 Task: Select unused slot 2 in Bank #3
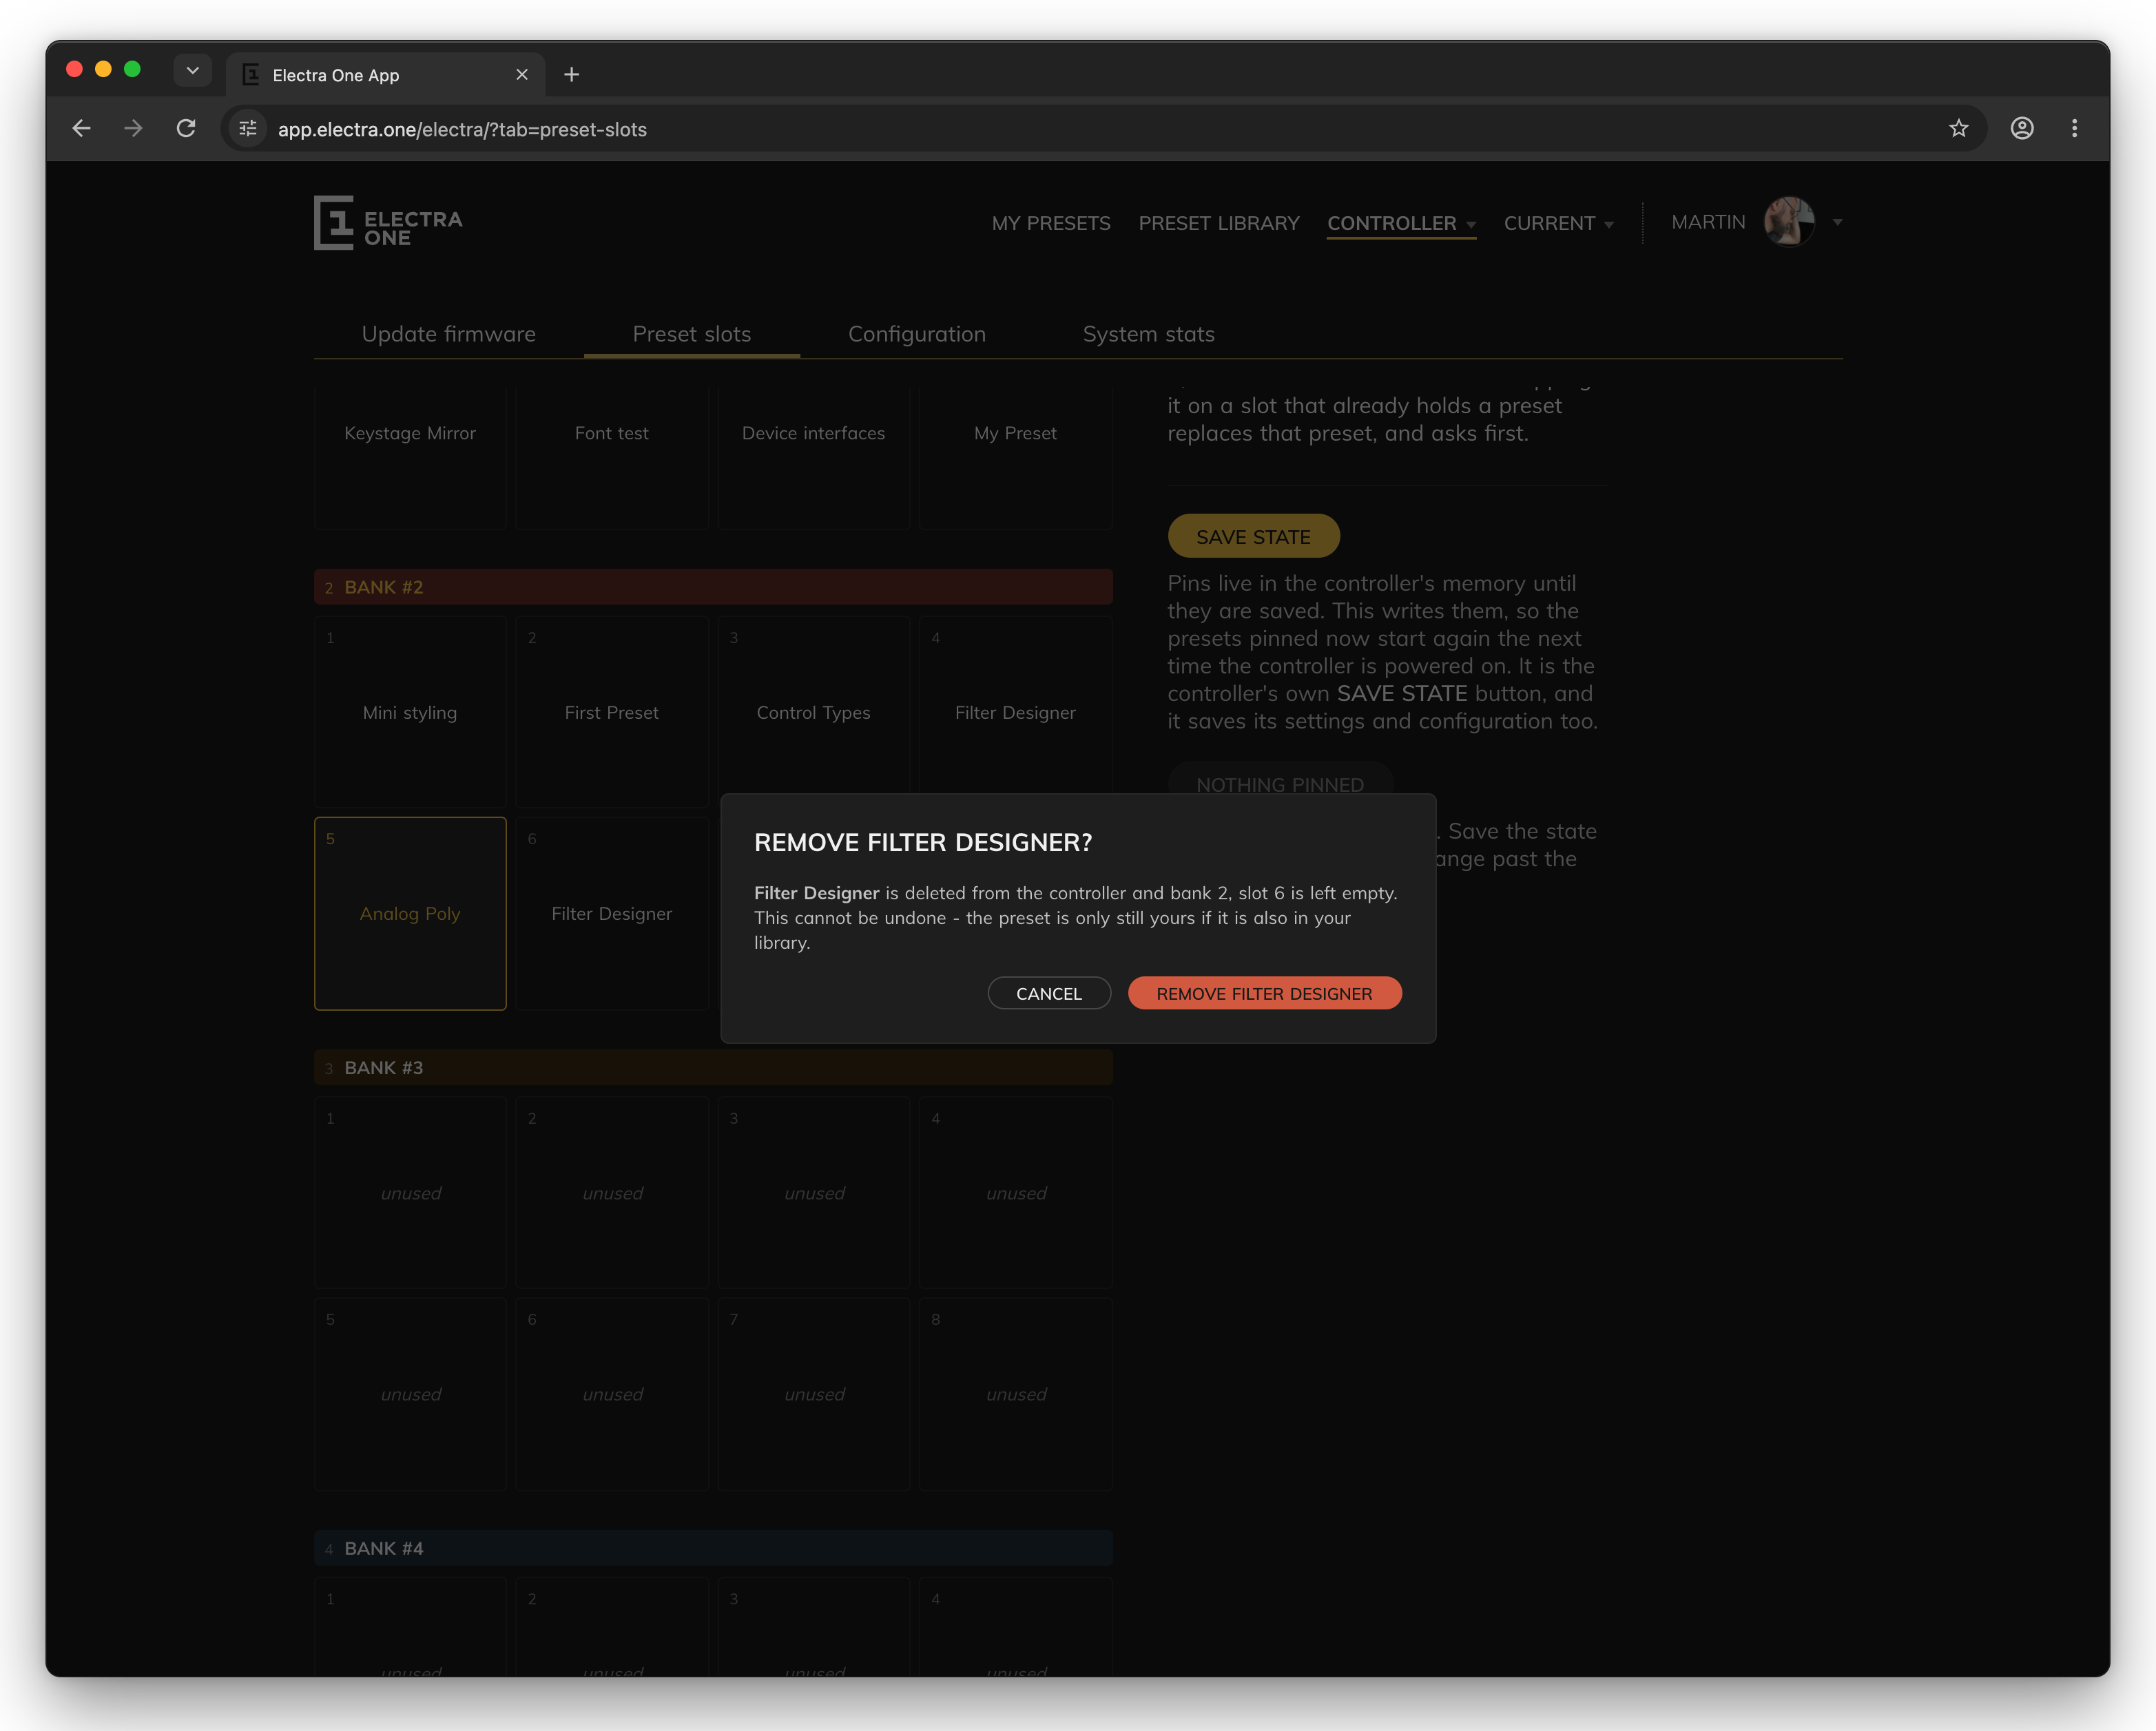point(612,1193)
